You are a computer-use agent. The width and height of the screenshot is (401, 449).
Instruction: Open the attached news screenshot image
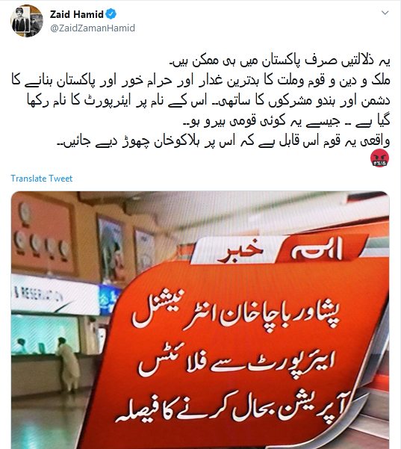point(200,320)
